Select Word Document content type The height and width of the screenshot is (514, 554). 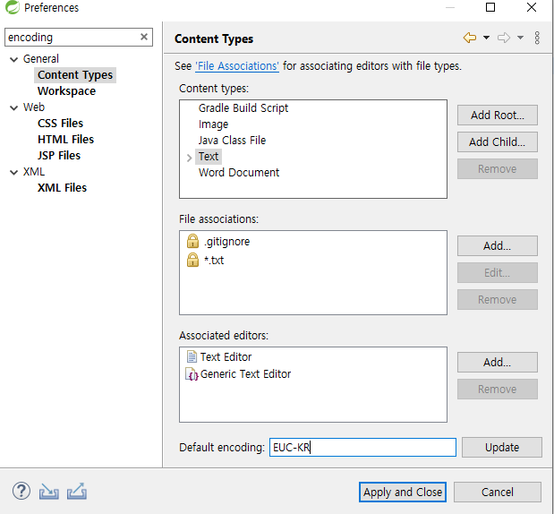click(238, 173)
